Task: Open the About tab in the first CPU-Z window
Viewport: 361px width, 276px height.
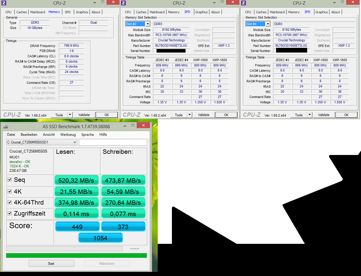Action: pos(96,12)
